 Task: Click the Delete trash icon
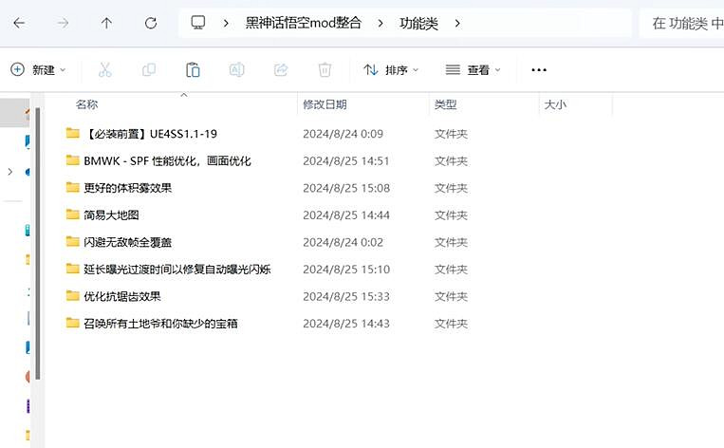325,69
